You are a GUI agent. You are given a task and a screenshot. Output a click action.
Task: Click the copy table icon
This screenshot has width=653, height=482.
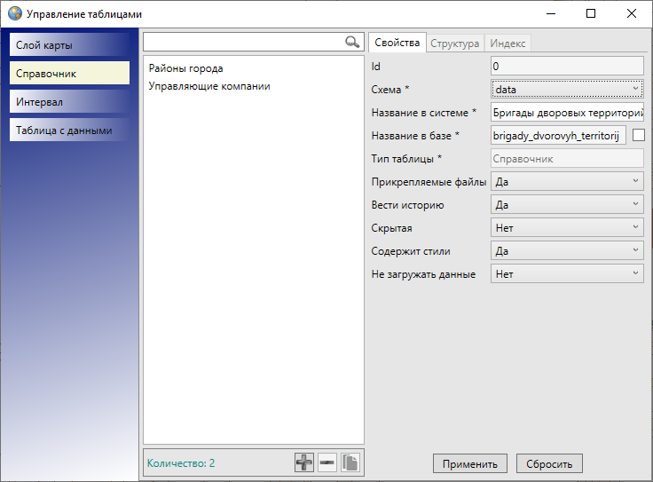(x=350, y=462)
